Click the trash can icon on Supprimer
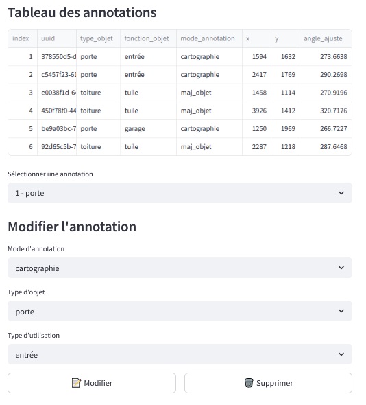Viewport: 366px width, 405px height. 249,383
